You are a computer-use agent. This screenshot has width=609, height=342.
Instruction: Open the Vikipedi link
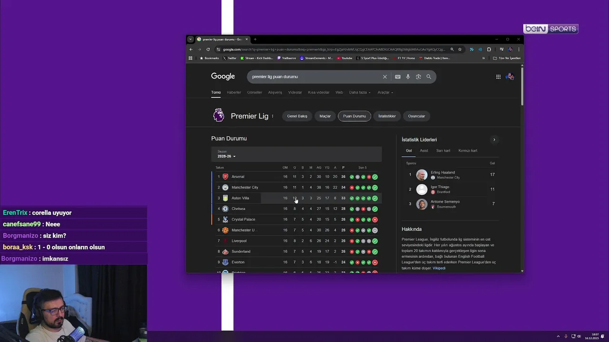click(439, 268)
